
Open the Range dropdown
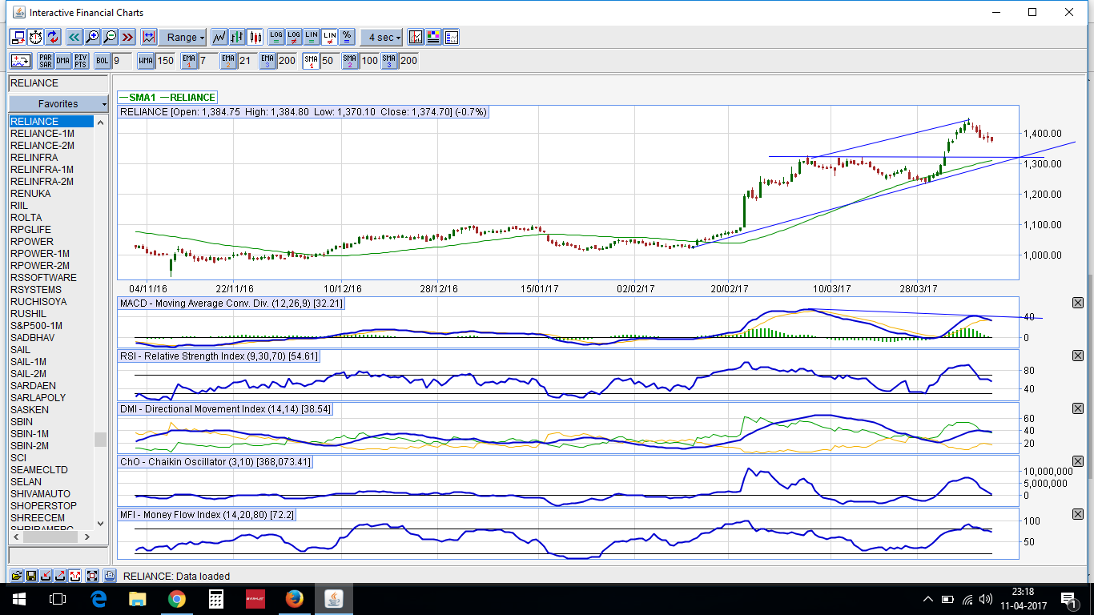click(x=183, y=37)
